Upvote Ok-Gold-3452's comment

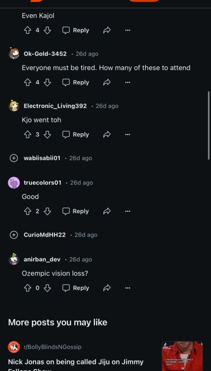pos(28,82)
